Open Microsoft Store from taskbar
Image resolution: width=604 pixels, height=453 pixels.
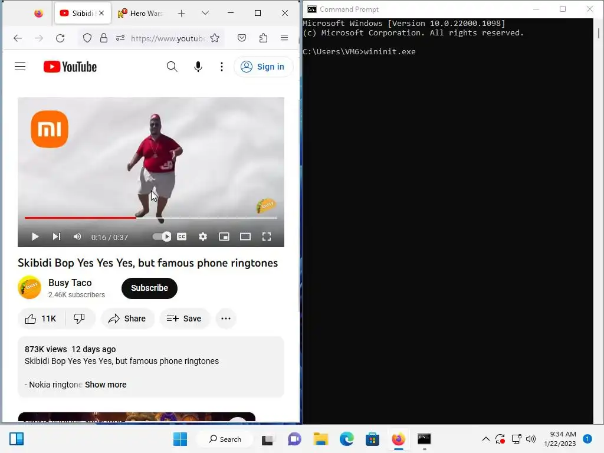(x=373, y=439)
